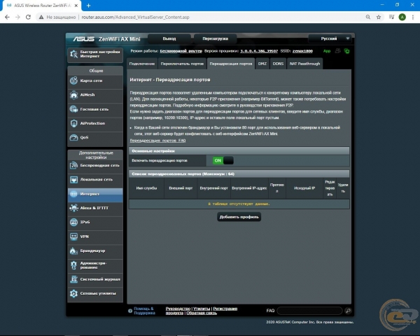Open QoS gauge icon

coord(74,137)
